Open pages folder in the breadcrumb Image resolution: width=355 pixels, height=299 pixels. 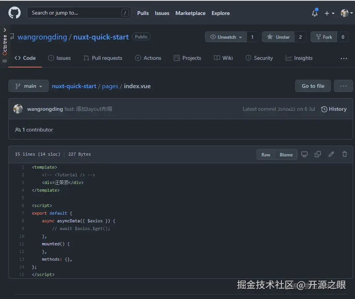(110, 86)
